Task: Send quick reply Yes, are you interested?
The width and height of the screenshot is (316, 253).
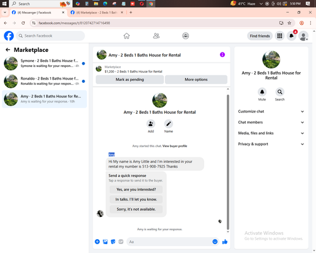Action: (136, 190)
